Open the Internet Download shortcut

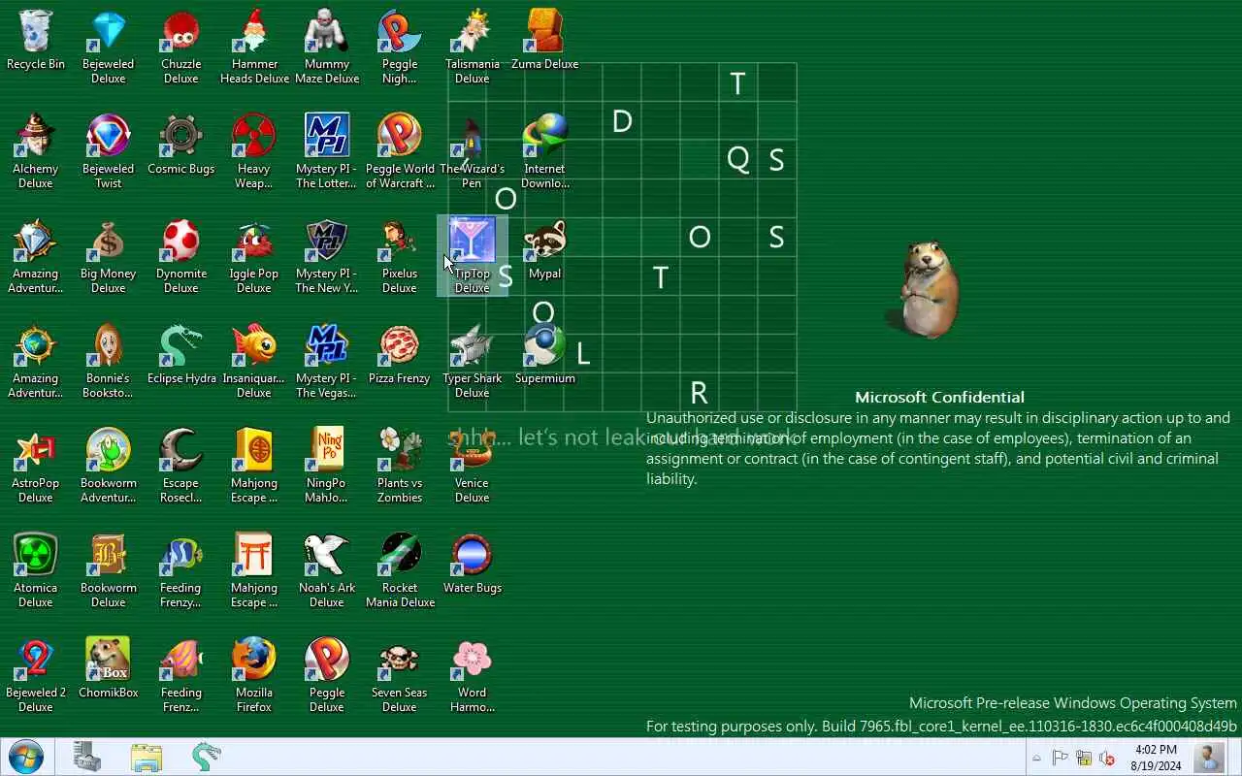[x=545, y=151]
